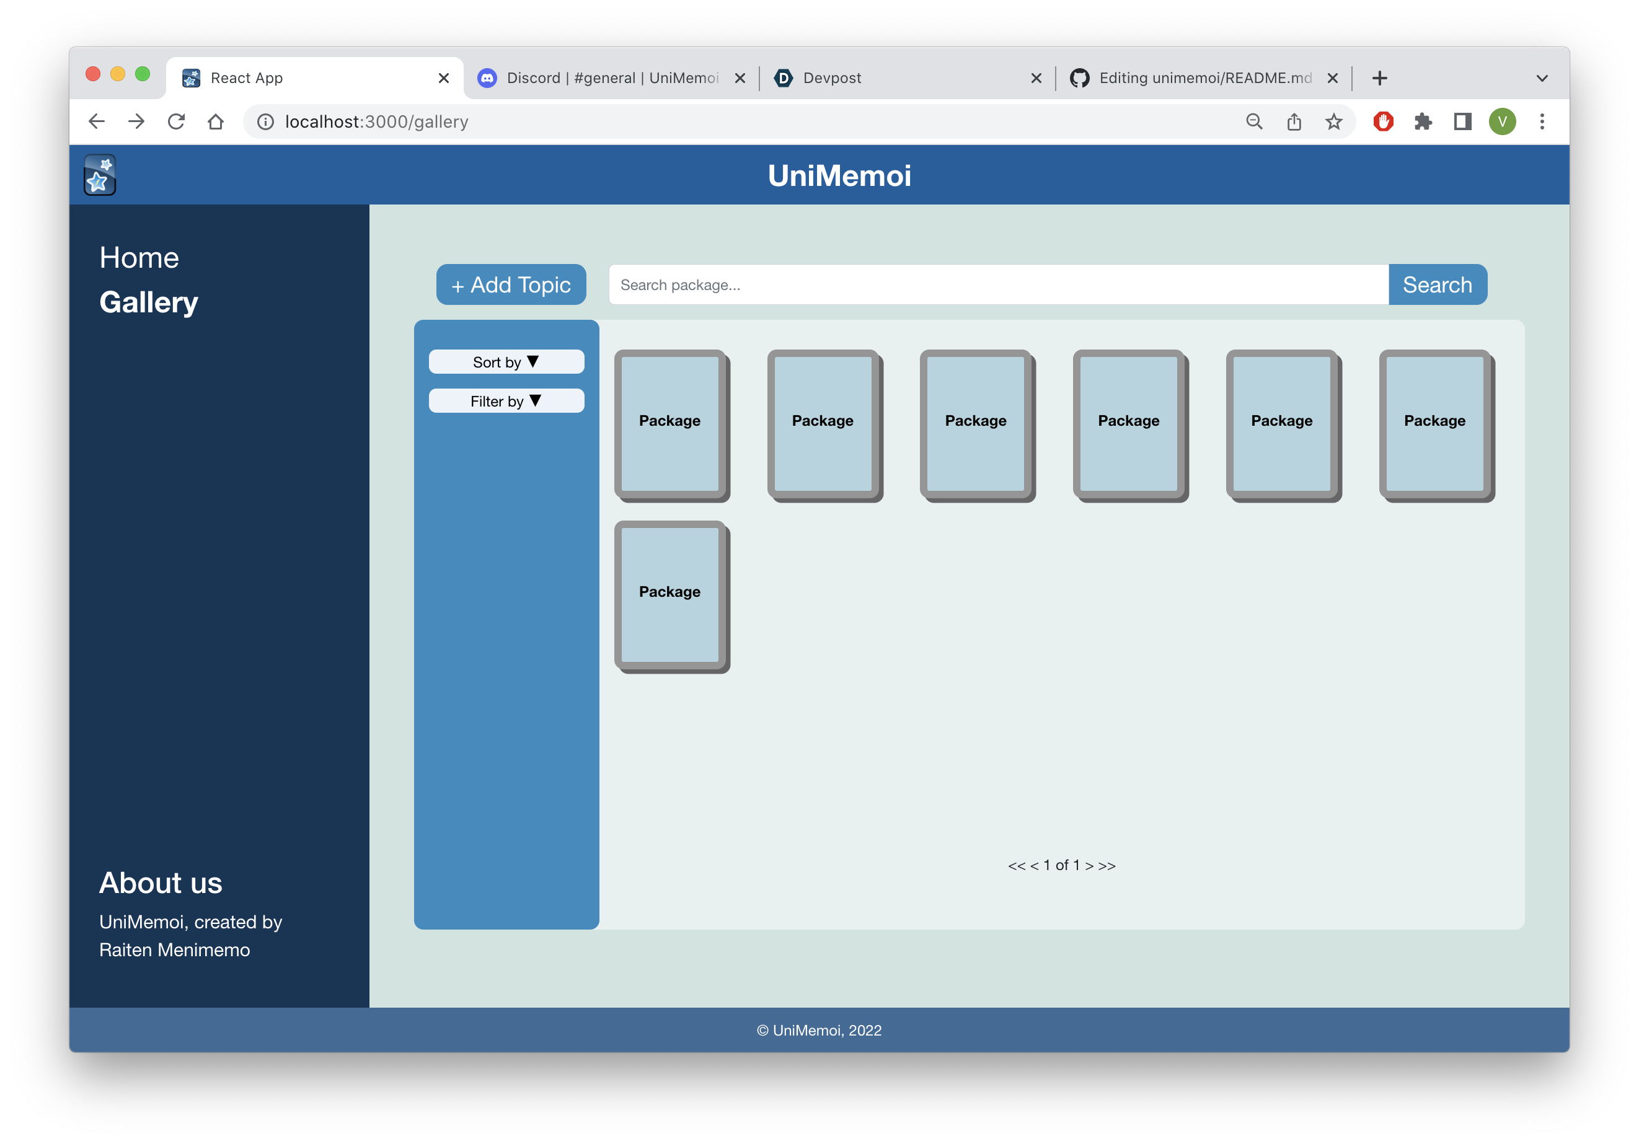Image resolution: width=1639 pixels, height=1144 pixels.
Task: Click the UniMemoi star logo icon
Action: pyautogui.click(x=99, y=175)
